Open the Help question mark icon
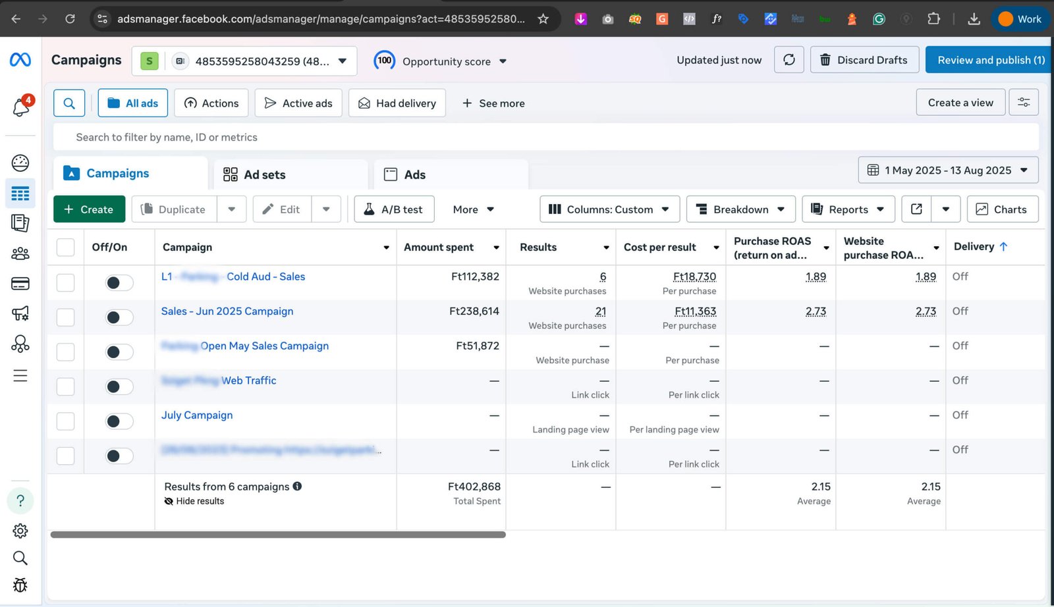The width and height of the screenshot is (1054, 607). [x=20, y=501]
